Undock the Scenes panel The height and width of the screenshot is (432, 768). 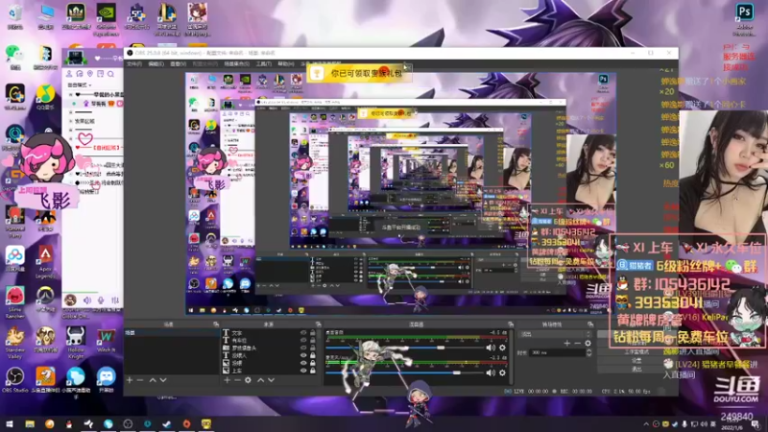tap(216, 324)
